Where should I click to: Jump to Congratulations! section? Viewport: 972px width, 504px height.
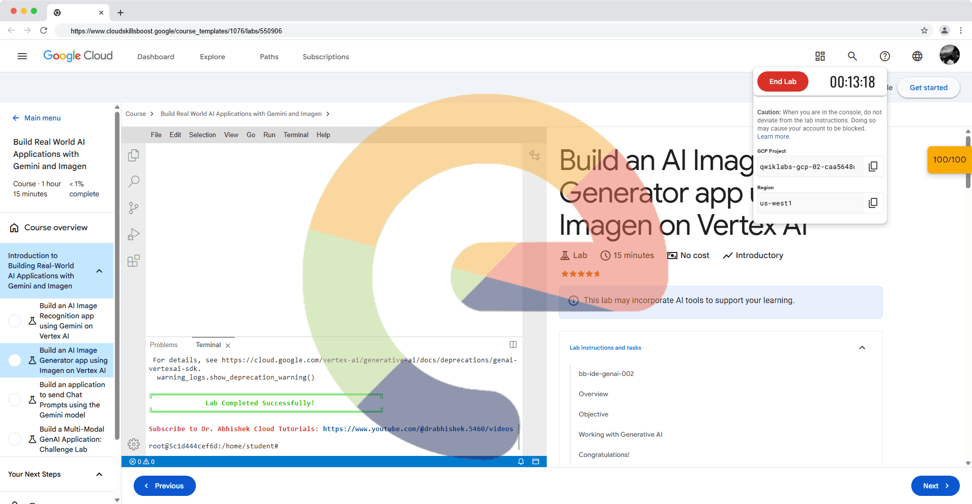click(604, 454)
